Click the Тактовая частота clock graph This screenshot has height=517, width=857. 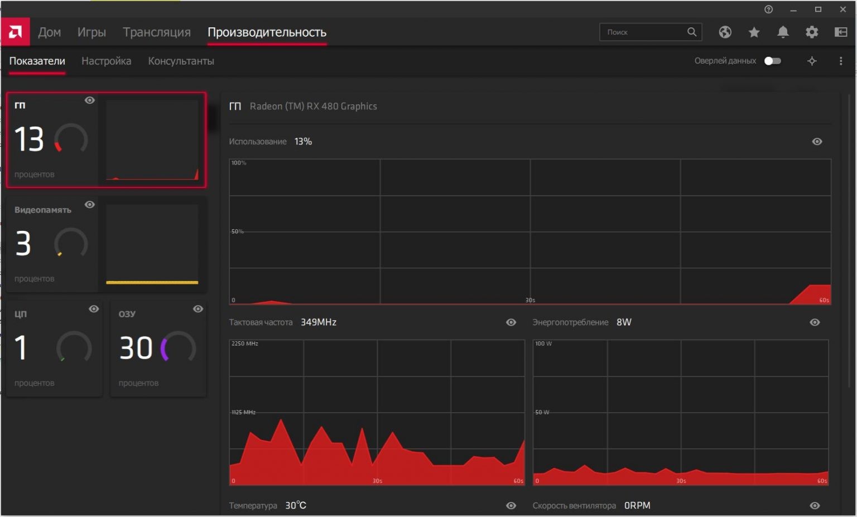pyautogui.click(x=377, y=413)
